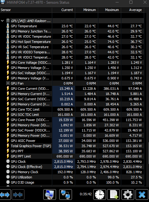Click the Current column header
Screen dimensions: 149x202
pos(63,10)
